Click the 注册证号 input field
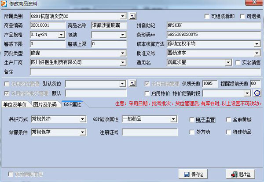The width and height of the screenshot is (264, 182). point(150,132)
